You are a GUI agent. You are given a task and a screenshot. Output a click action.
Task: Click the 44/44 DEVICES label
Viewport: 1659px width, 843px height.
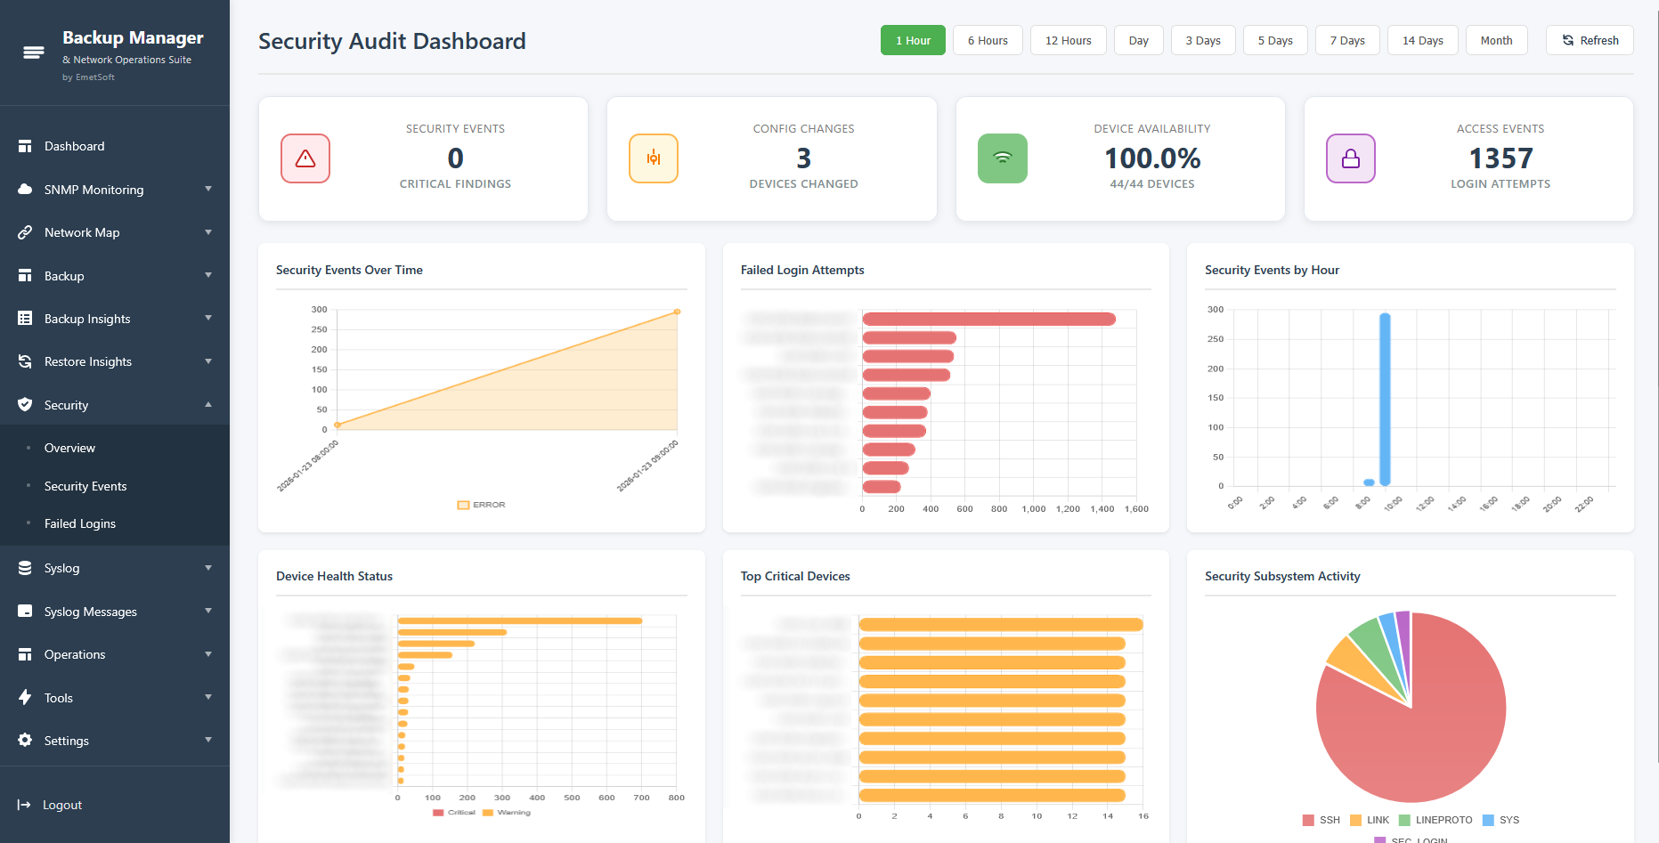click(1152, 184)
